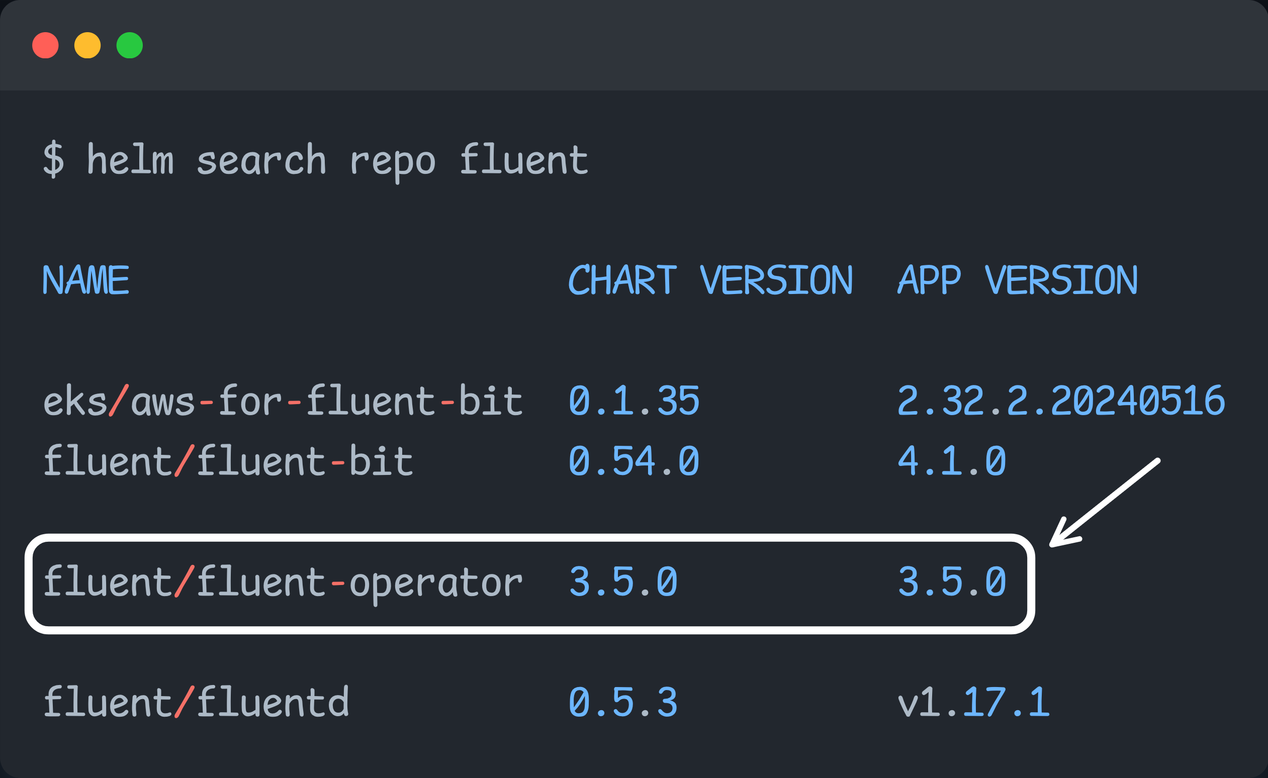Click chart version 0.1.35
This screenshot has width=1268, height=778.
(x=634, y=401)
